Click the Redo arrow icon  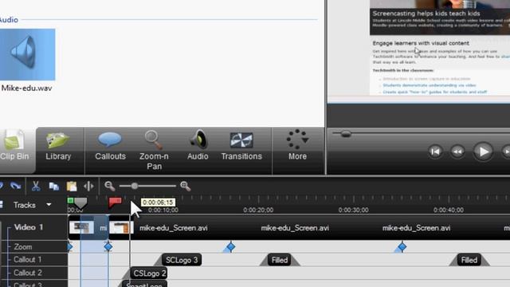point(15,186)
